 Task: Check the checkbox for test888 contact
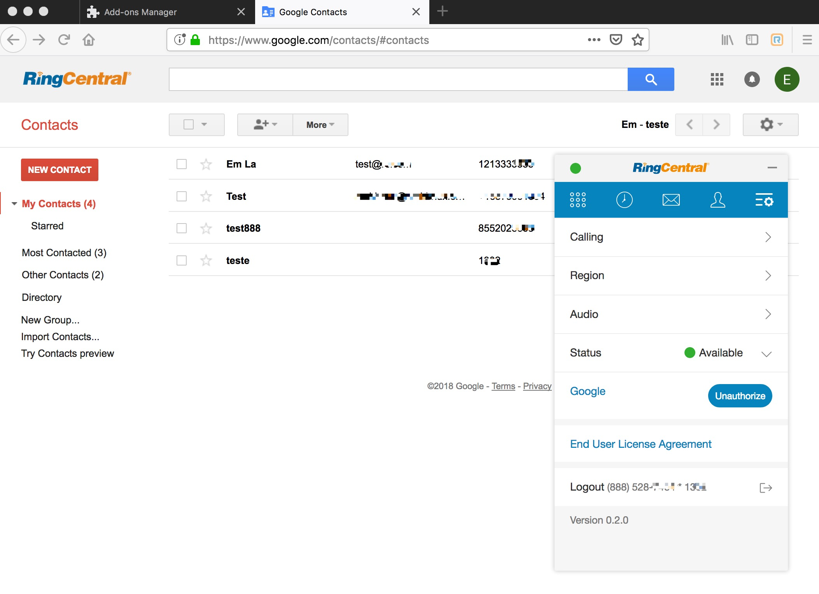click(x=182, y=228)
